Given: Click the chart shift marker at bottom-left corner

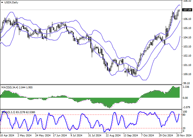Looking at the screenshot, I should (1, 132).
